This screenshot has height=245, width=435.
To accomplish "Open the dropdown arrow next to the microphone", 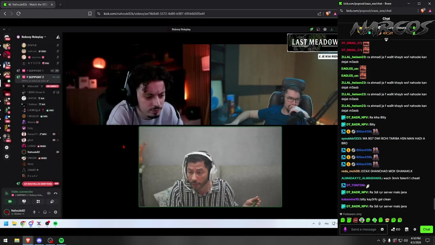I will [x=39, y=212].
